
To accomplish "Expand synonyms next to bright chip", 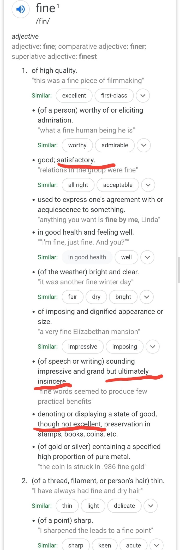I will 147,297.
